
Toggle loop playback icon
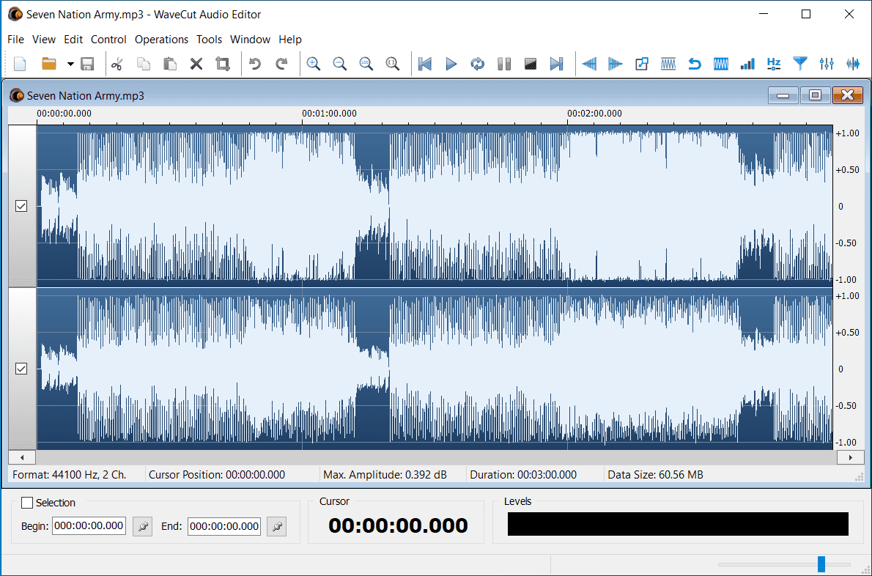(478, 64)
